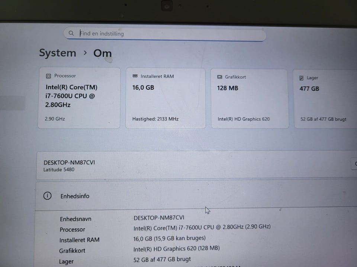
Task: Click the cut-off rename button beside device name
Action: (x=354, y=164)
